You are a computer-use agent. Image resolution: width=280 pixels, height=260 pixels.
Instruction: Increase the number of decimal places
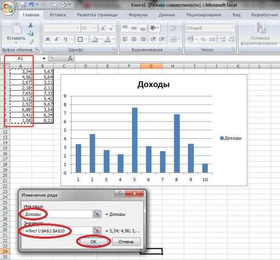(223, 39)
